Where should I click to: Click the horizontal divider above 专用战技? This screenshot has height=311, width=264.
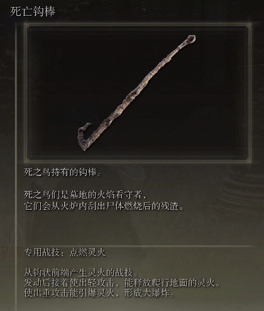tap(140, 246)
